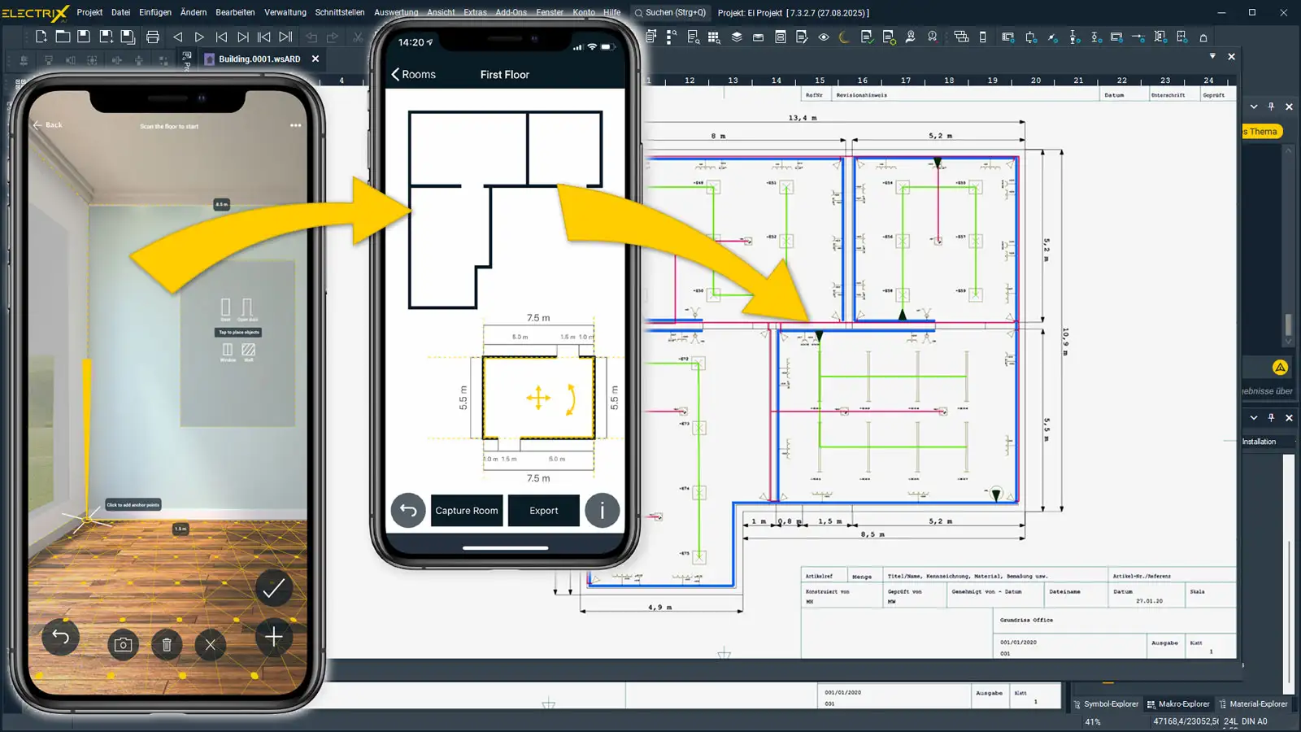
Task: Click the yellow Thema tab
Action: tap(1262, 132)
